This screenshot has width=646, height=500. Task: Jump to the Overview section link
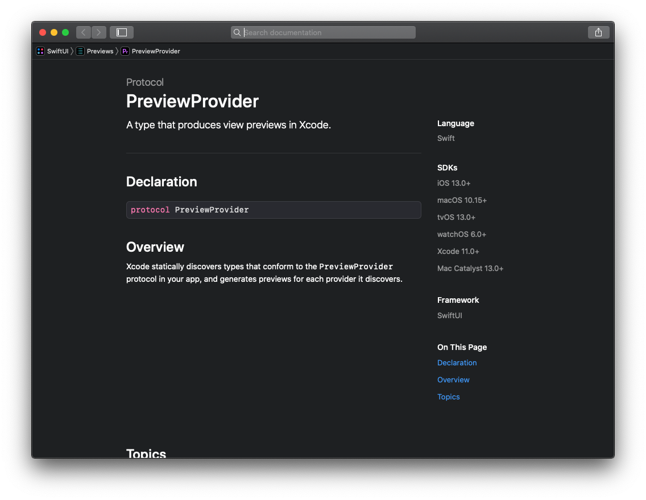point(453,380)
